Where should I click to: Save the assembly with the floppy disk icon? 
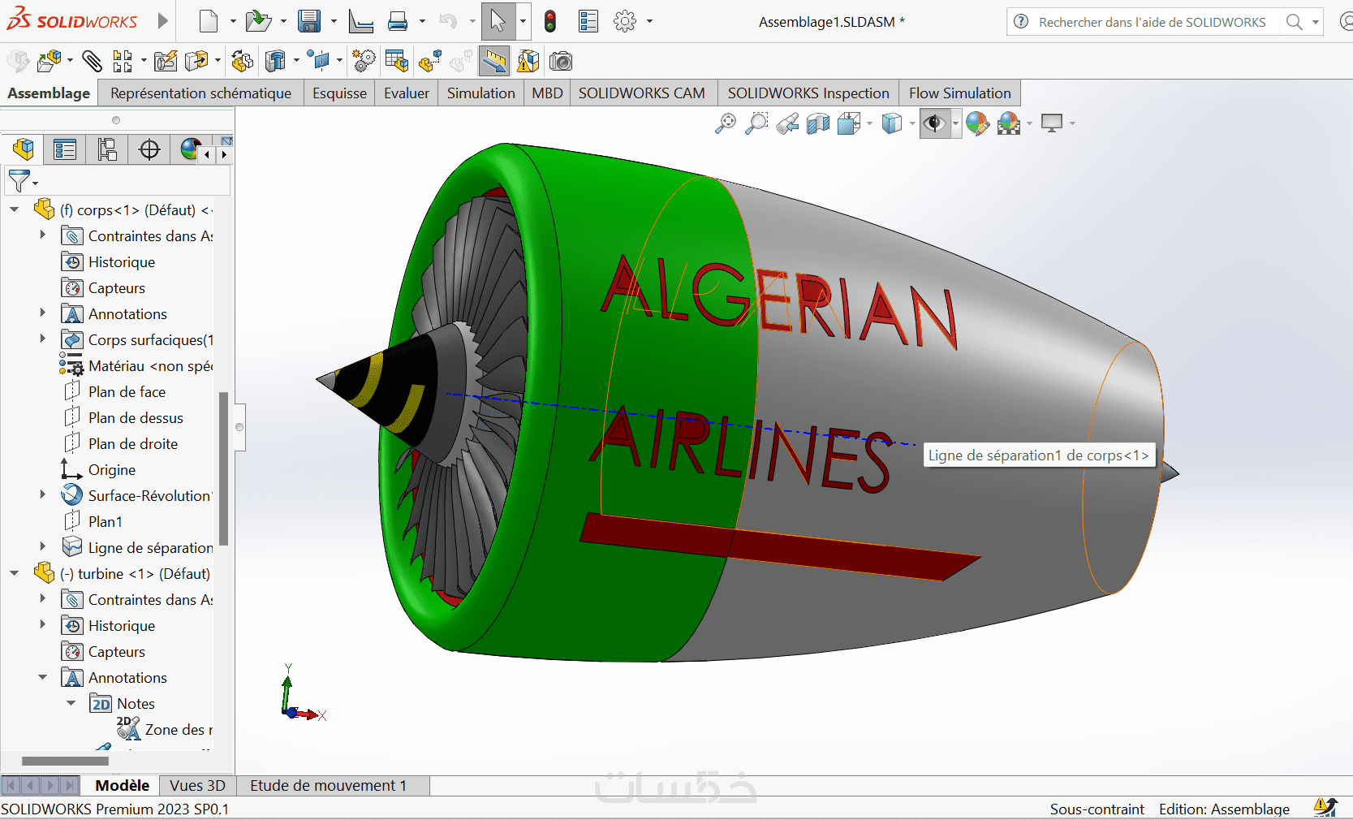tap(309, 21)
